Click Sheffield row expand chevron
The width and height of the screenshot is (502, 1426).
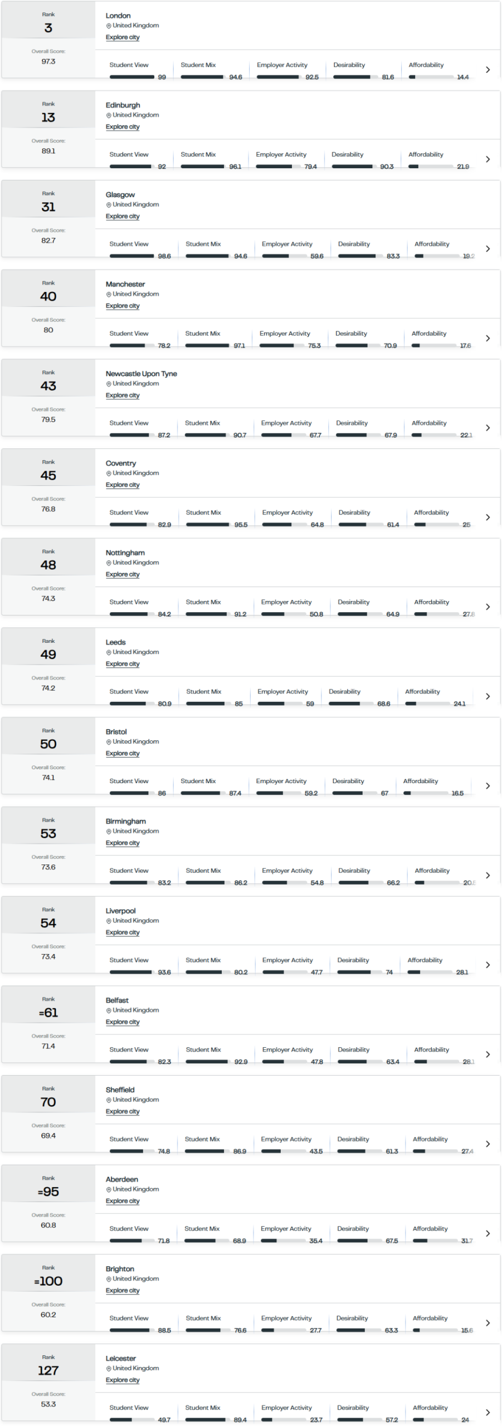[x=488, y=1144]
